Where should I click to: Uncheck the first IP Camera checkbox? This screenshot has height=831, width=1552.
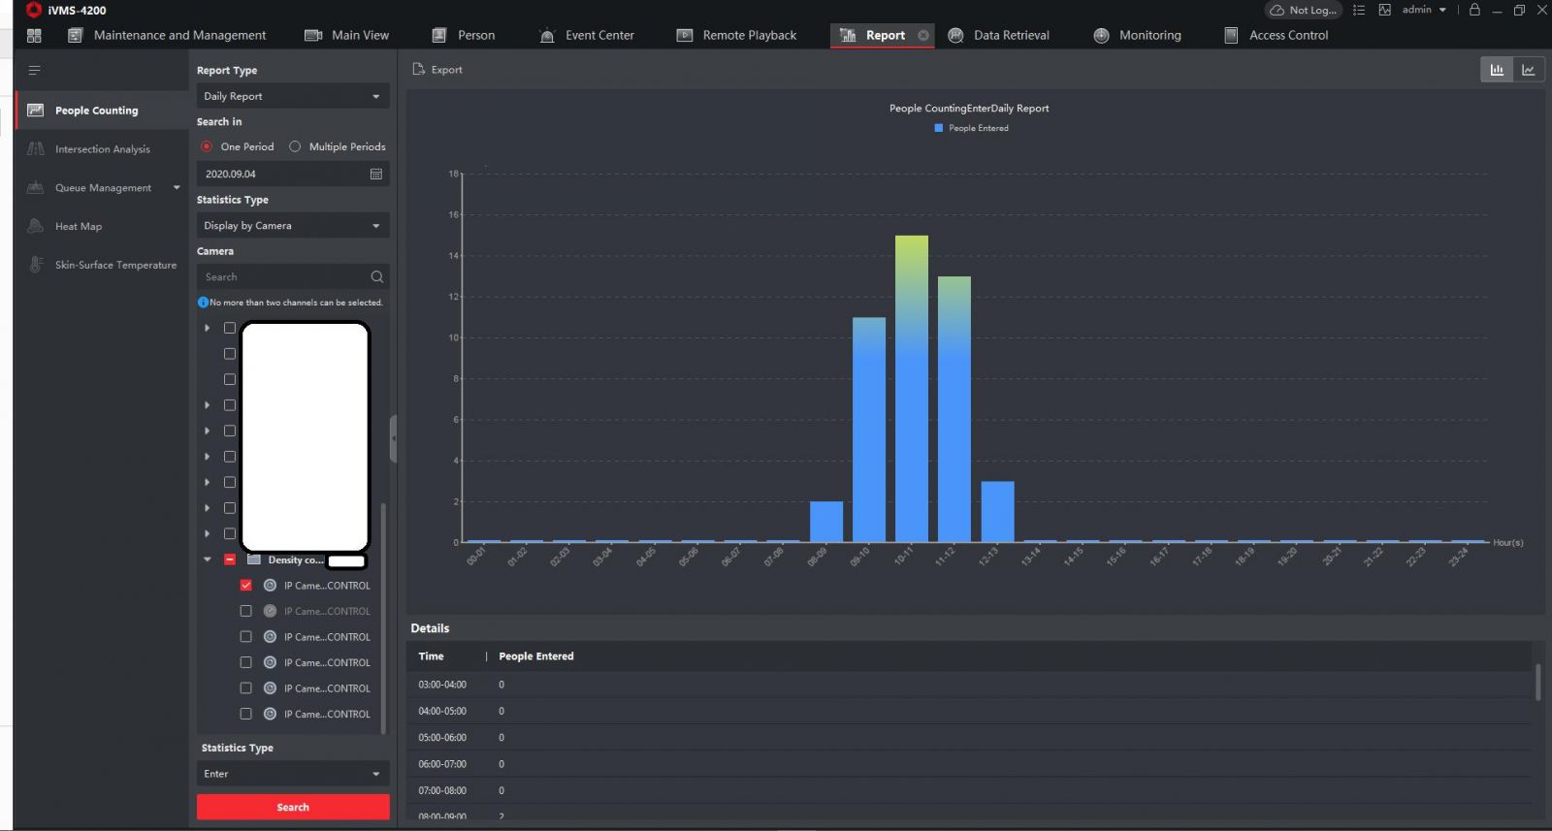(245, 586)
